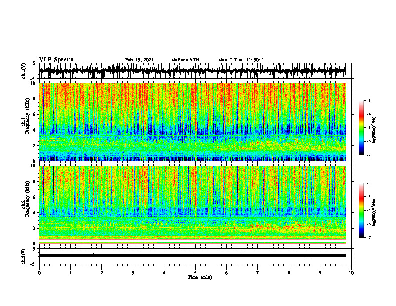Click the '-3' value on ch.2 colorbar
The image size is (396, 306).
pyautogui.click(x=368, y=183)
